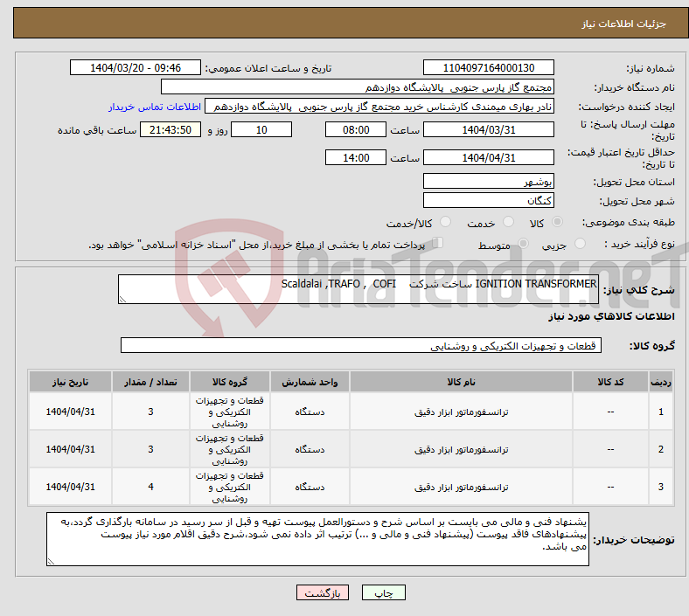Open the buyer contact information link
Viewport: 689px width, 616px height.
pyautogui.click(x=155, y=107)
